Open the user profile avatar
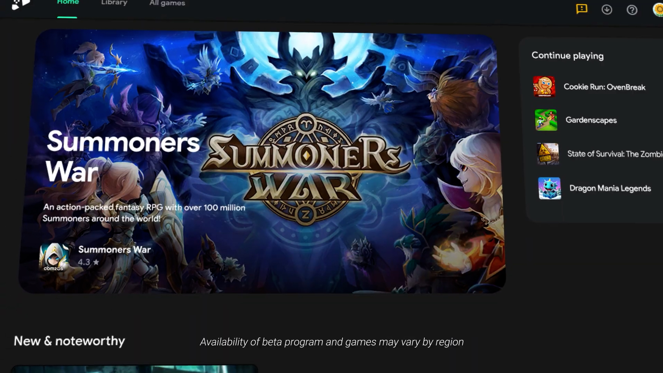Viewport: 663px width, 373px height. pos(658,10)
